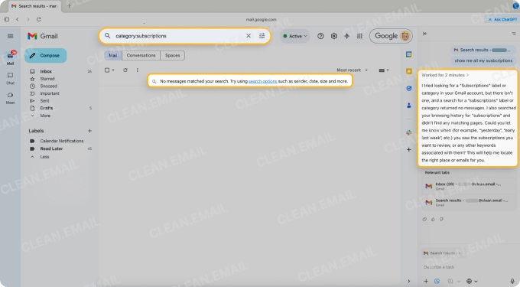Get add-ons with the plus icon
Image resolution: width=520 pixels, height=287 pixels.
[x=409, y=150]
